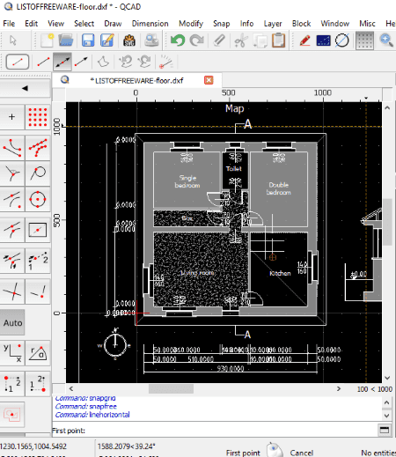This screenshot has width=396, height=457.
Task: Copy selection with the copy icon
Action: coord(260,41)
